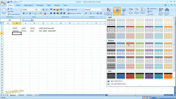Click in the formula bar input
The image size is (176, 99).
[70, 20]
